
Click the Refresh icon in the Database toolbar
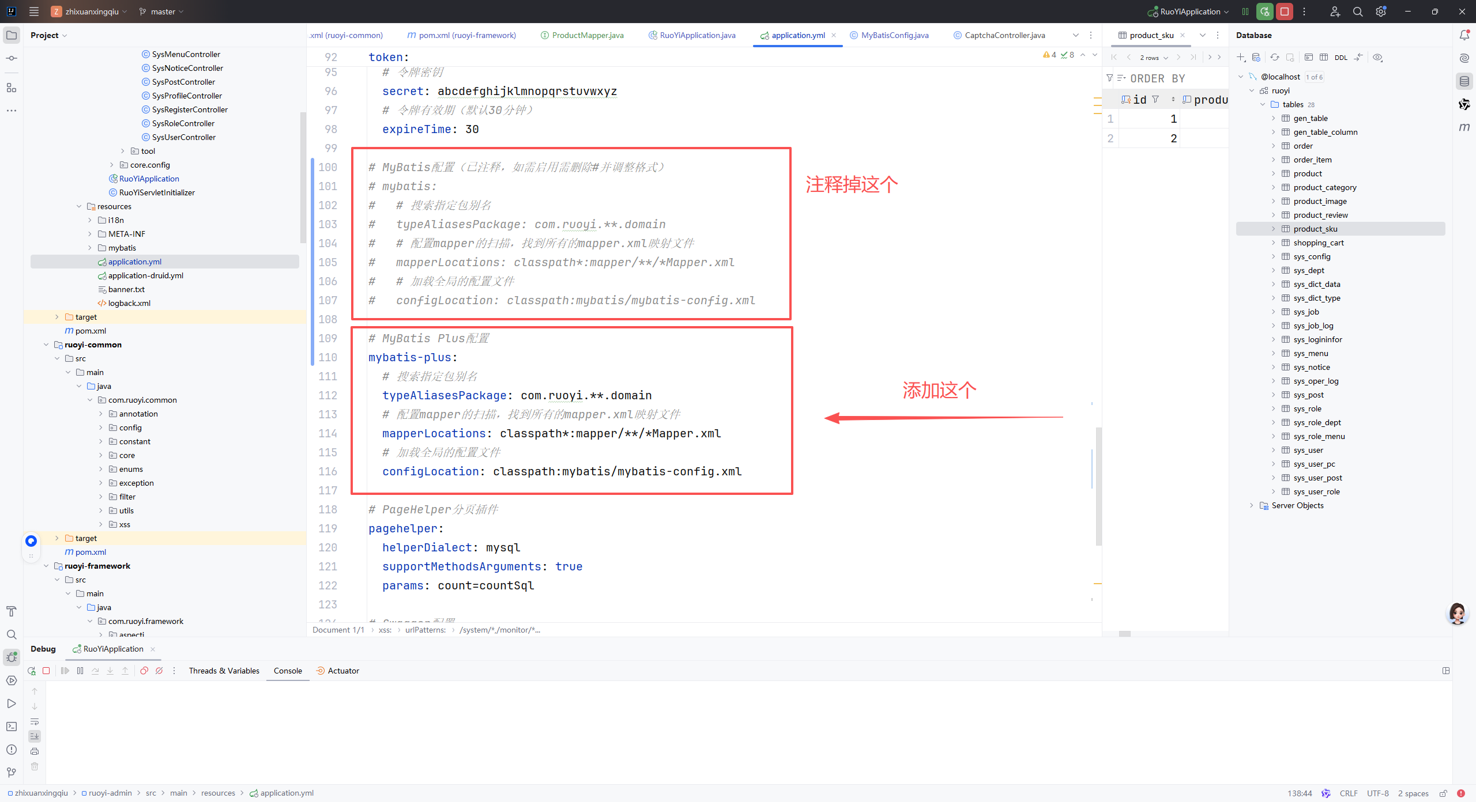coord(1275,57)
